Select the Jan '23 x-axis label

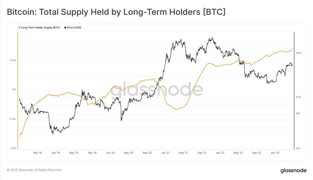click(x=275, y=153)
